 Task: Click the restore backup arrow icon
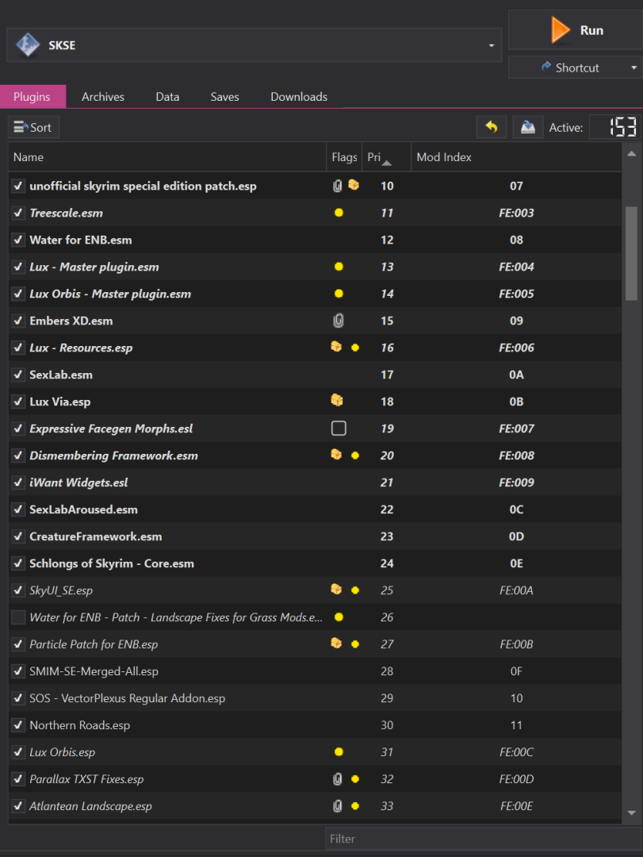coord(491,127)
